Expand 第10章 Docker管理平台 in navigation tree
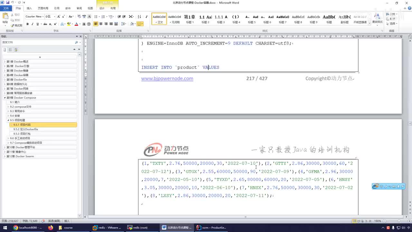412x232 pixels. [5, 147]
